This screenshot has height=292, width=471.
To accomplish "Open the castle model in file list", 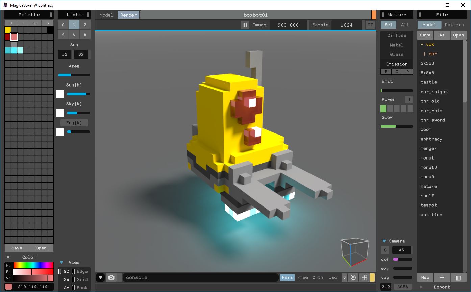I will click(429, 82).
